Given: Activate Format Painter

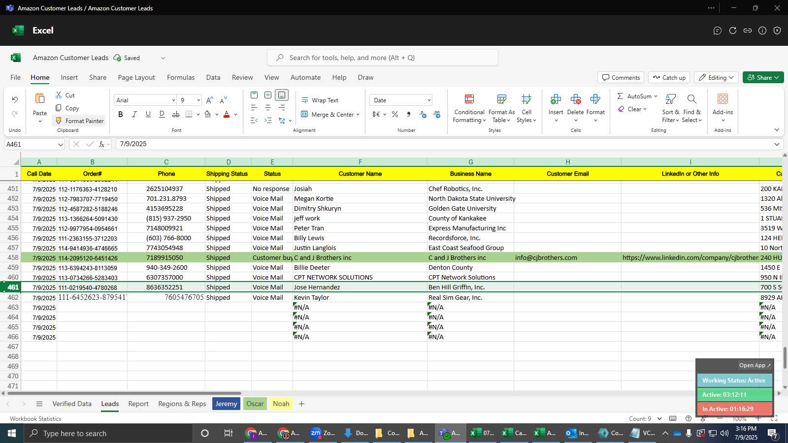Looking at the screenshot, I should coord(79,121).
